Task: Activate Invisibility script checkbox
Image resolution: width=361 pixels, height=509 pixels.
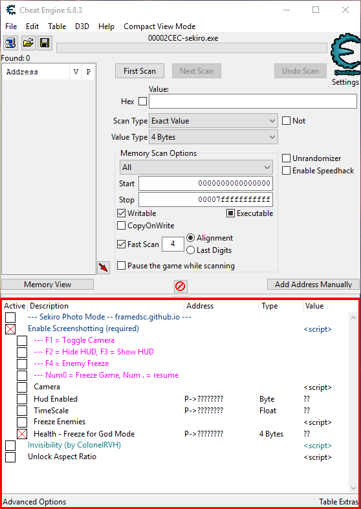Action: 10,446
